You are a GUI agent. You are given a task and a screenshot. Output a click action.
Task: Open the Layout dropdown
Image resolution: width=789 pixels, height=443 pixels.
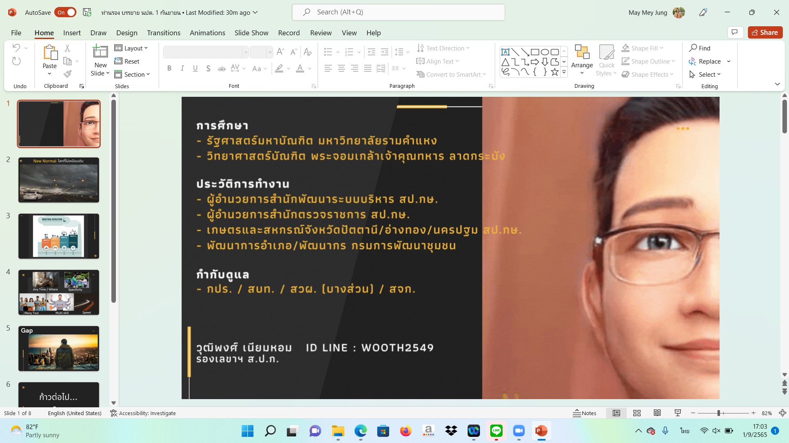point(131,48)
